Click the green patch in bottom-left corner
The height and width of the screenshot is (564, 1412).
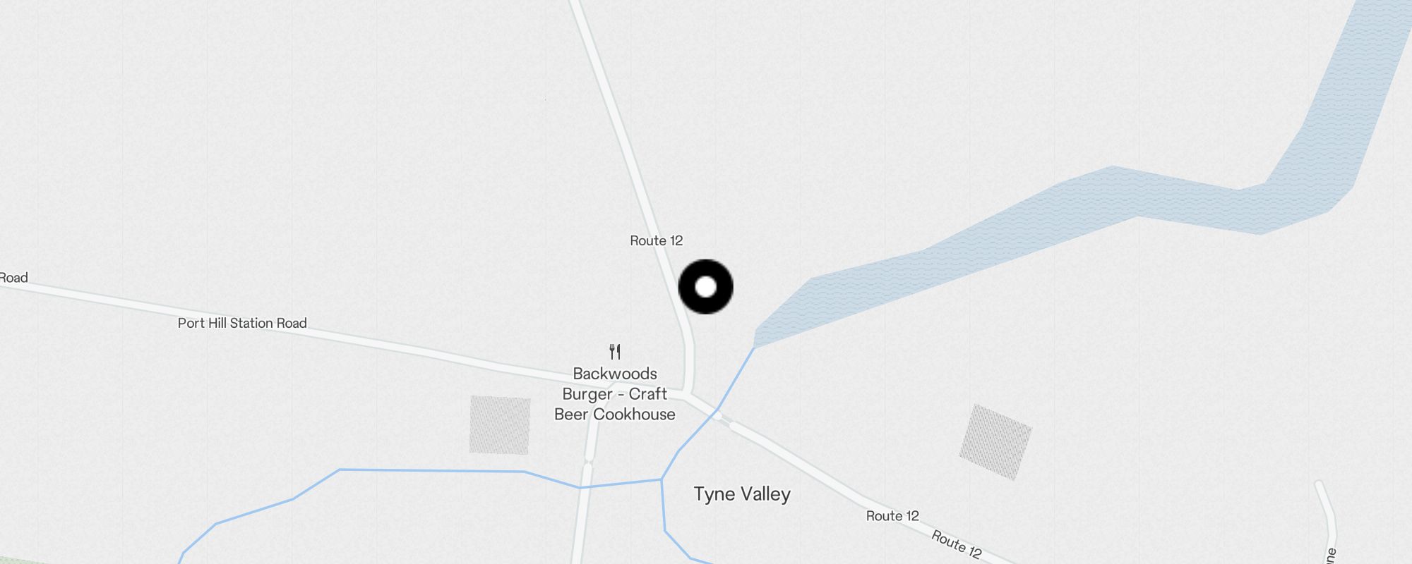point(14,560)
